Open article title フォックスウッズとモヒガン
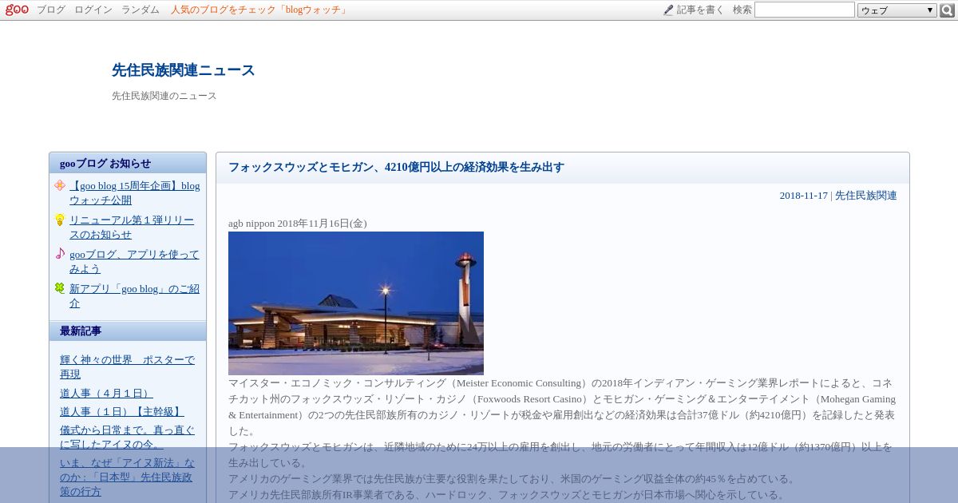 pos(396,167)
